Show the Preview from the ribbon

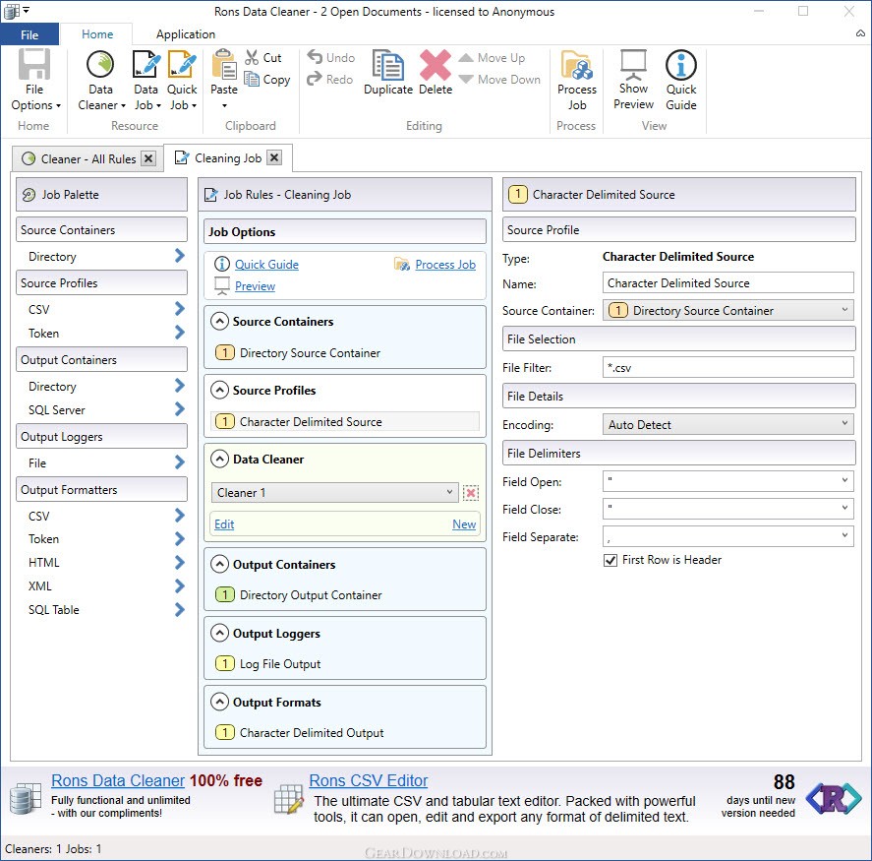click(633, 80)
